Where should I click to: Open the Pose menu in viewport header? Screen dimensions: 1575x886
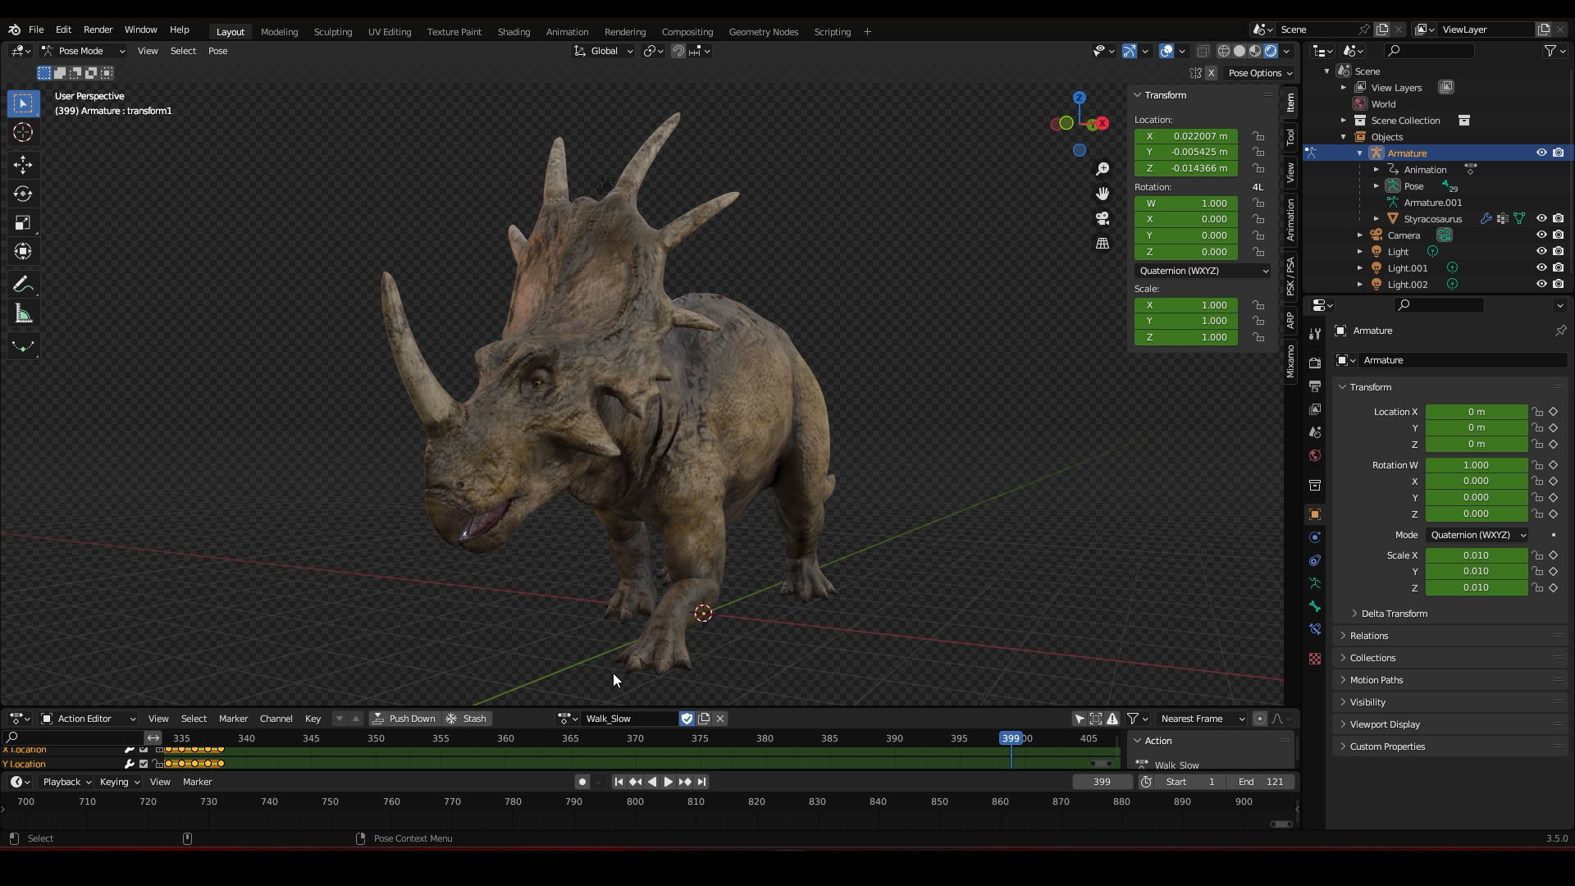pyautogui.click(x=217, y=51)
